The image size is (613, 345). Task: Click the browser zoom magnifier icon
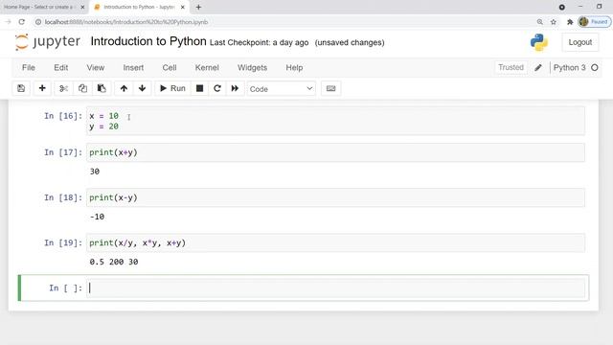click(540, 22)
